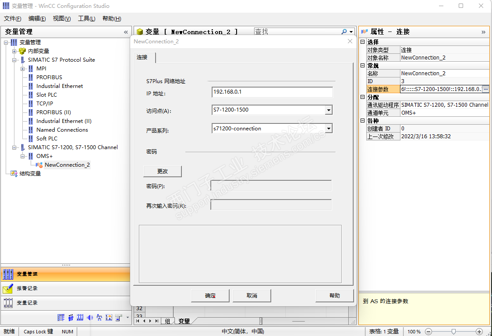Viewport: 492px width, 336px height.
Task: Open the 变量管理 navigation bar entry
Action: [x=65, y=274]
